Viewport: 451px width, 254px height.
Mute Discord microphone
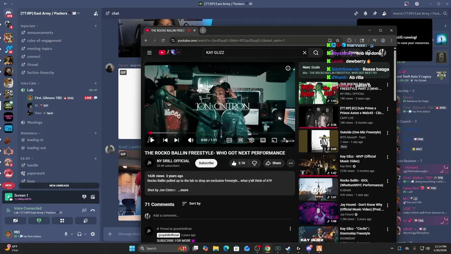[x=66, y=234]
